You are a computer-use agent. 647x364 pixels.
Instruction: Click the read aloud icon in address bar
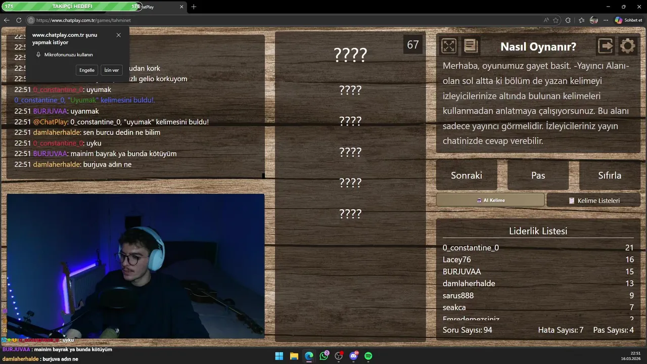coord(546,20)
